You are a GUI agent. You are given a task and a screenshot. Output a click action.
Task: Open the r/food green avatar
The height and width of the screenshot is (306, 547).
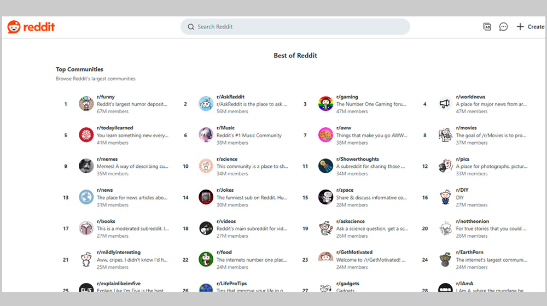coord(206,260)
